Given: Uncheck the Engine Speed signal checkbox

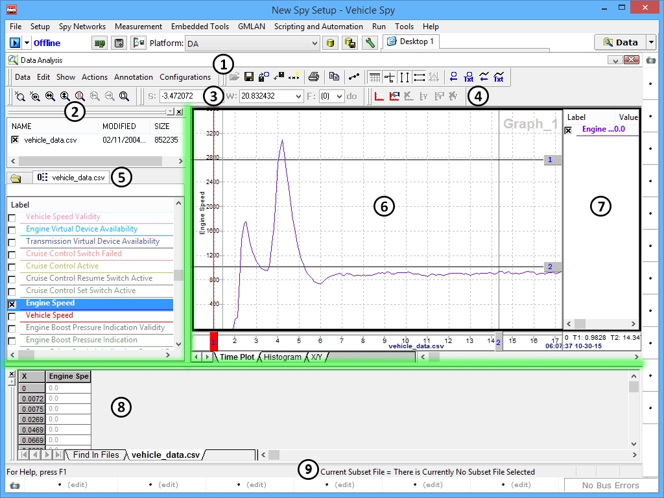Looking at the screenshot, I should [x=12, y=303].
